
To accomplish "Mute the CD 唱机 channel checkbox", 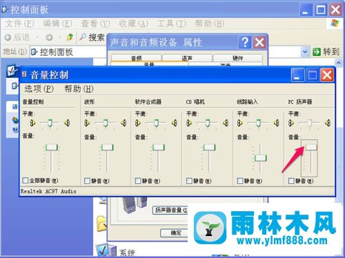I will click(189, 181).
